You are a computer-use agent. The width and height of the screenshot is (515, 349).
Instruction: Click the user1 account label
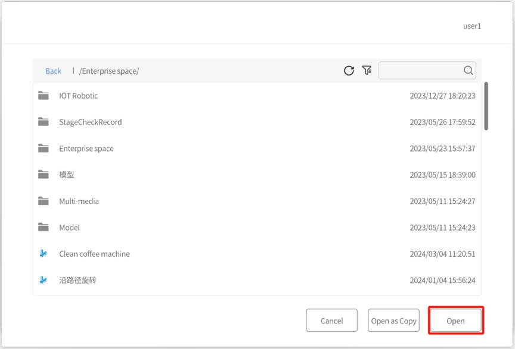pos(471,26)
